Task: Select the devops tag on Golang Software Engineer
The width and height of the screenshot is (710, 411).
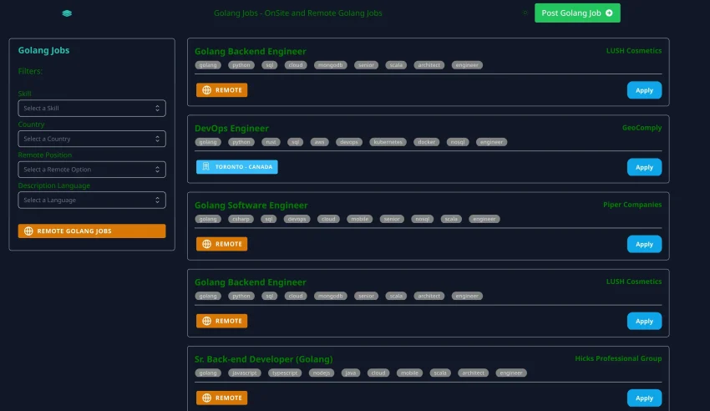Action: 297,219
